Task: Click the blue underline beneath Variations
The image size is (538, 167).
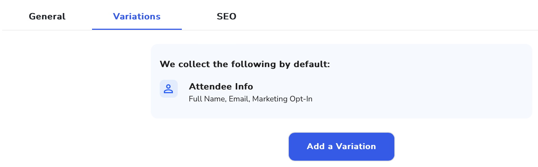Action: tap(137, 29)
